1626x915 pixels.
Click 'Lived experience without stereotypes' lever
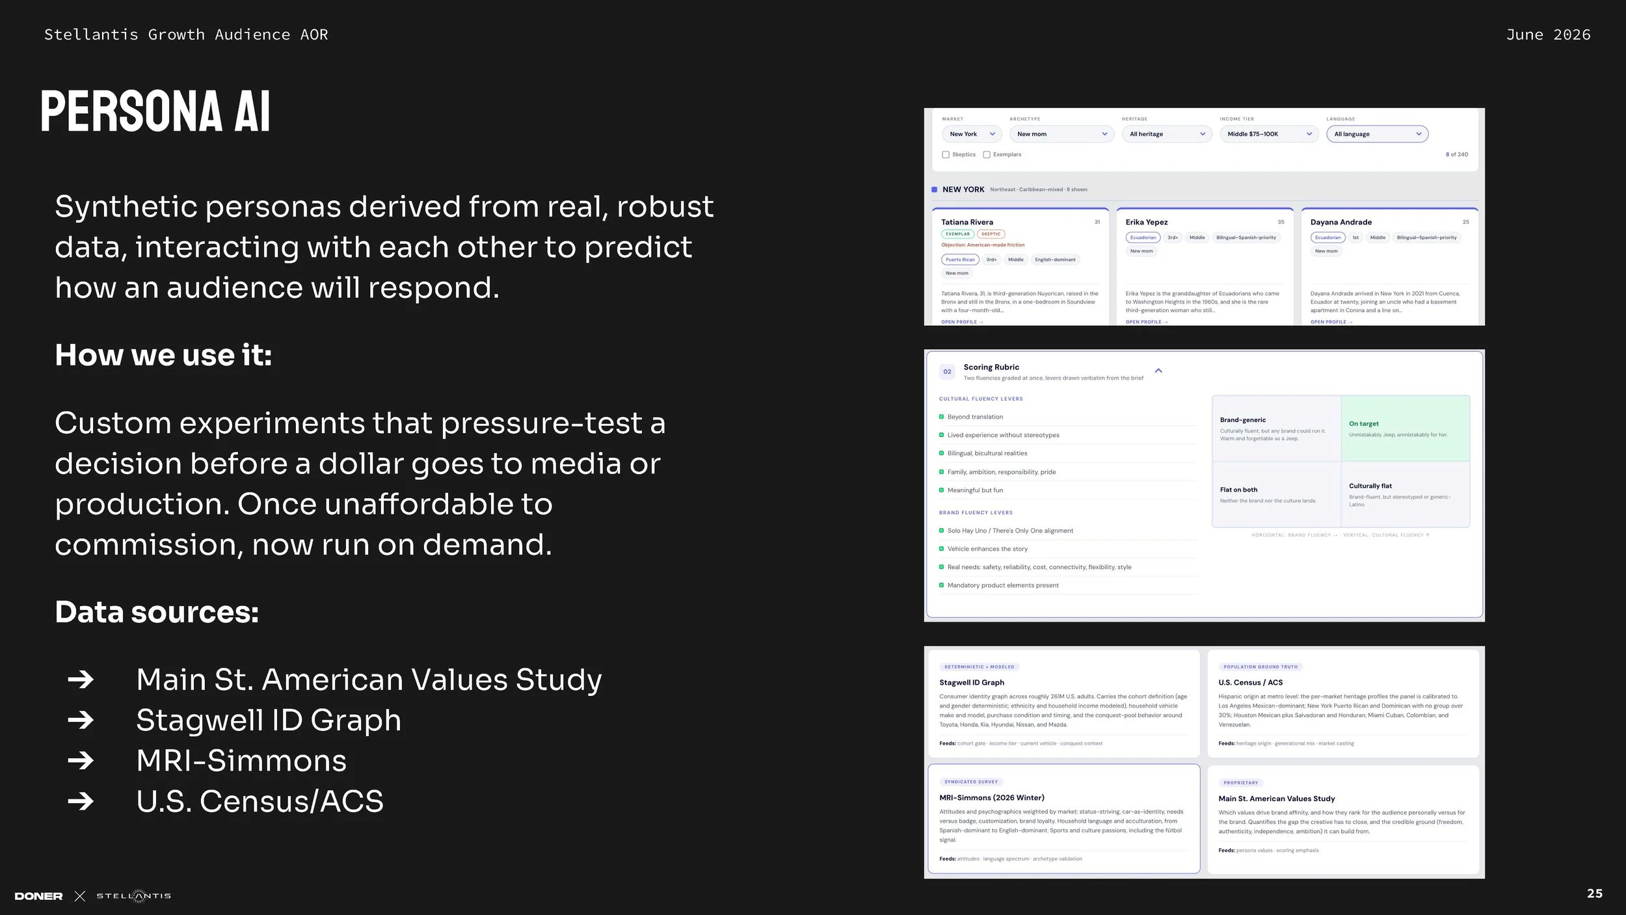point(1003,435)
